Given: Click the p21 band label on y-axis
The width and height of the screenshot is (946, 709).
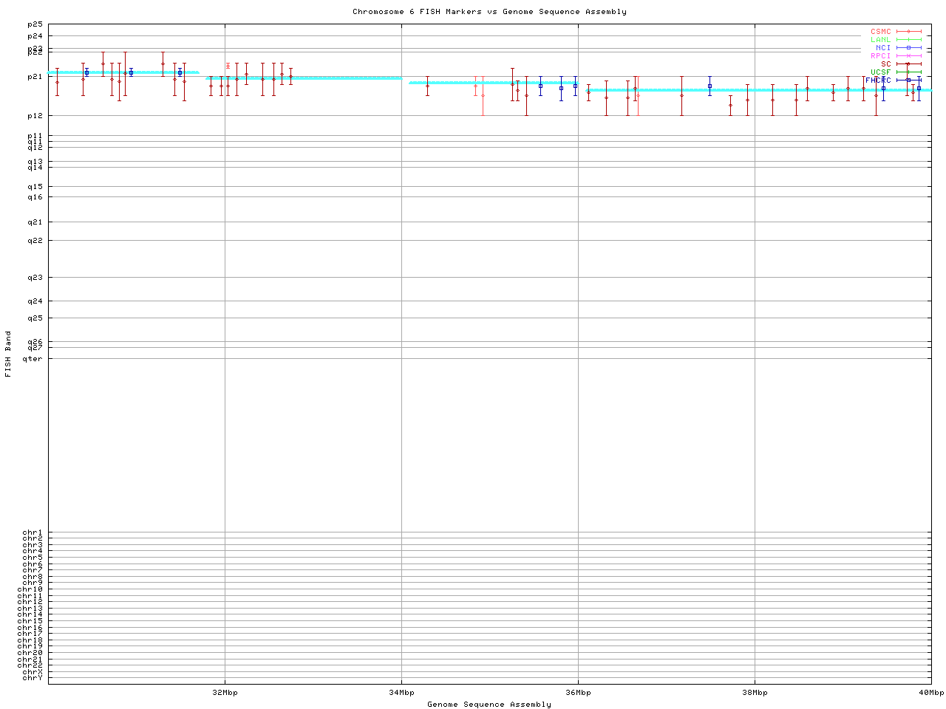Looking at the screenshot, I should 35,77.
